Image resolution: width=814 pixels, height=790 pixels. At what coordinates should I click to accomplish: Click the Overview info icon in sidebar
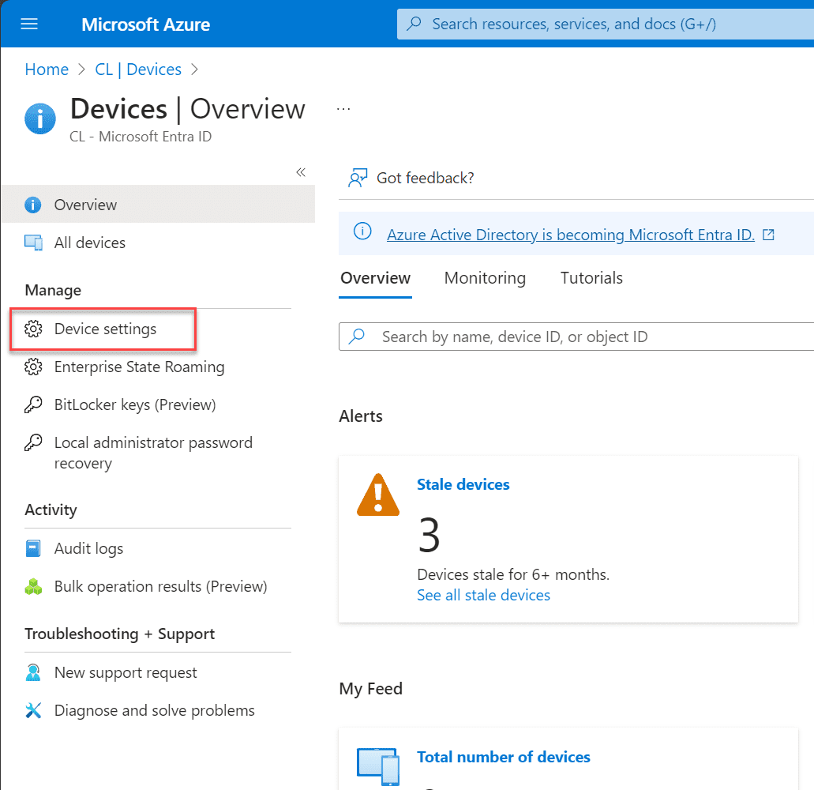coord(32,205)
